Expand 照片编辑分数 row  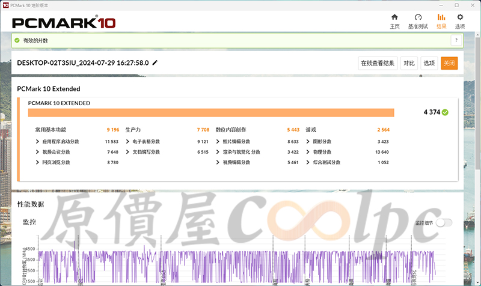click(218, 141)
